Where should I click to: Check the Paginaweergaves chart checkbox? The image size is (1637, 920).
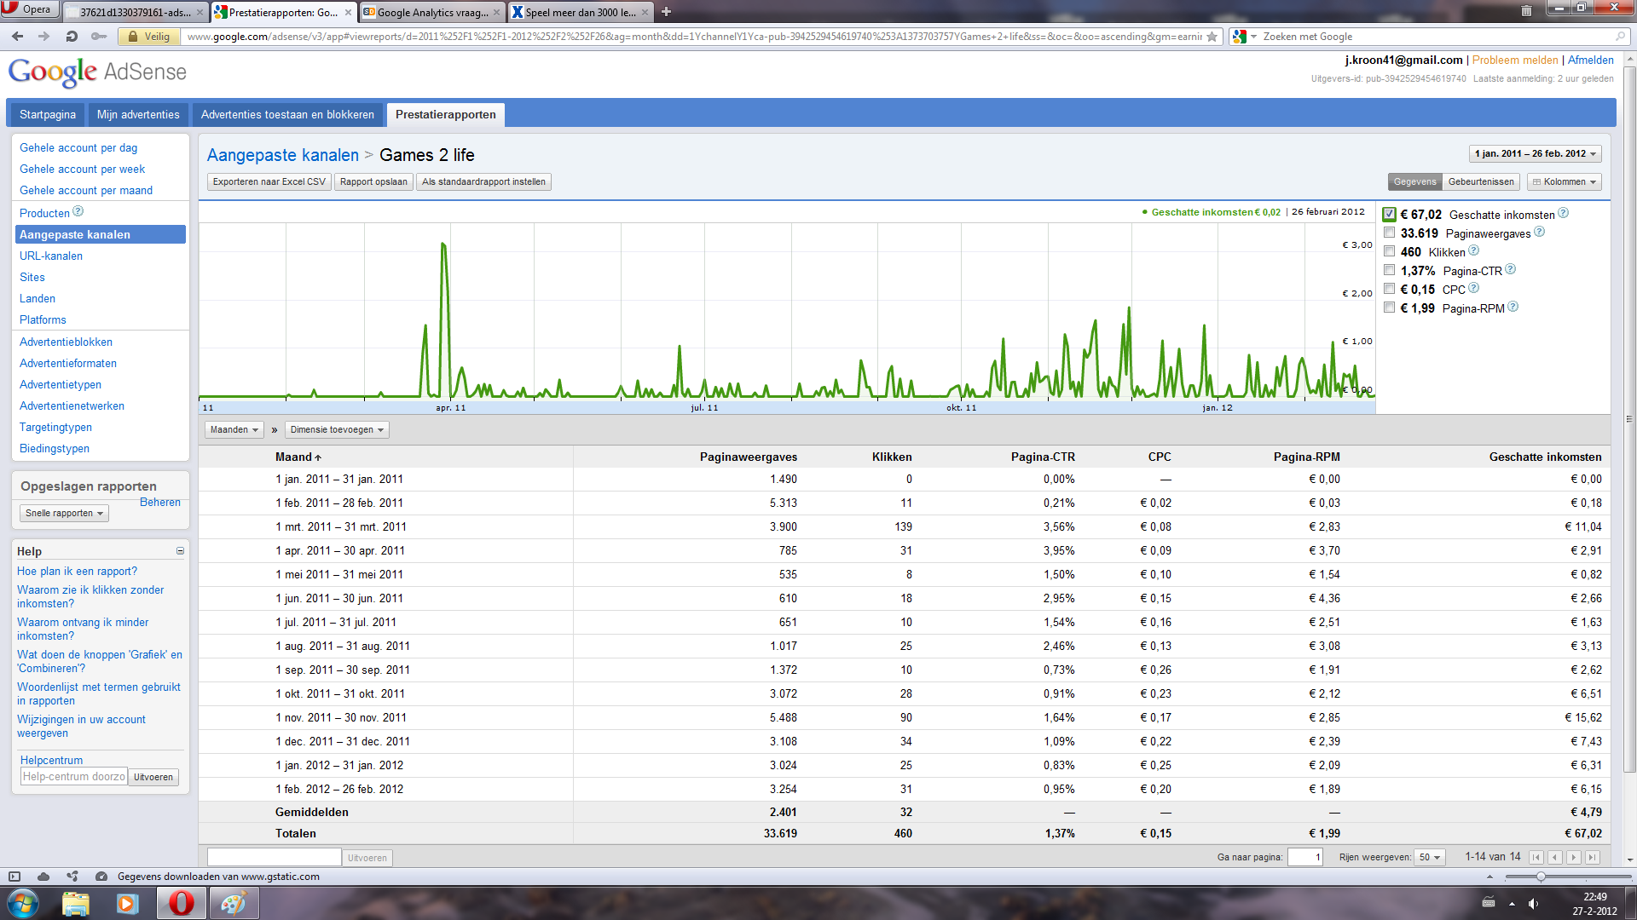tap(1390, 233)
